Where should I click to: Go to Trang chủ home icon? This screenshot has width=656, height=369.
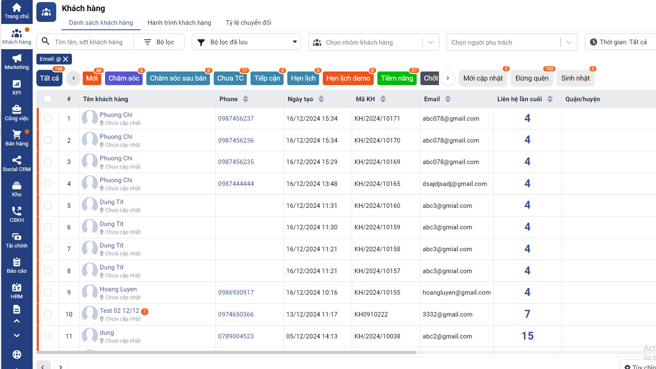[x=17, y=11]
